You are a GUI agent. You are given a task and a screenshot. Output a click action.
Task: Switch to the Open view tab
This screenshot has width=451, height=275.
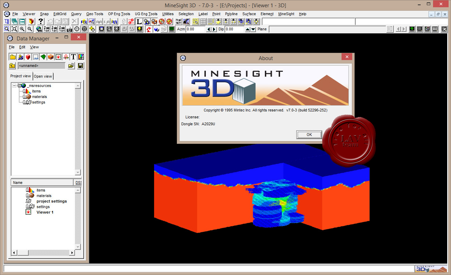tap(43, 76)
